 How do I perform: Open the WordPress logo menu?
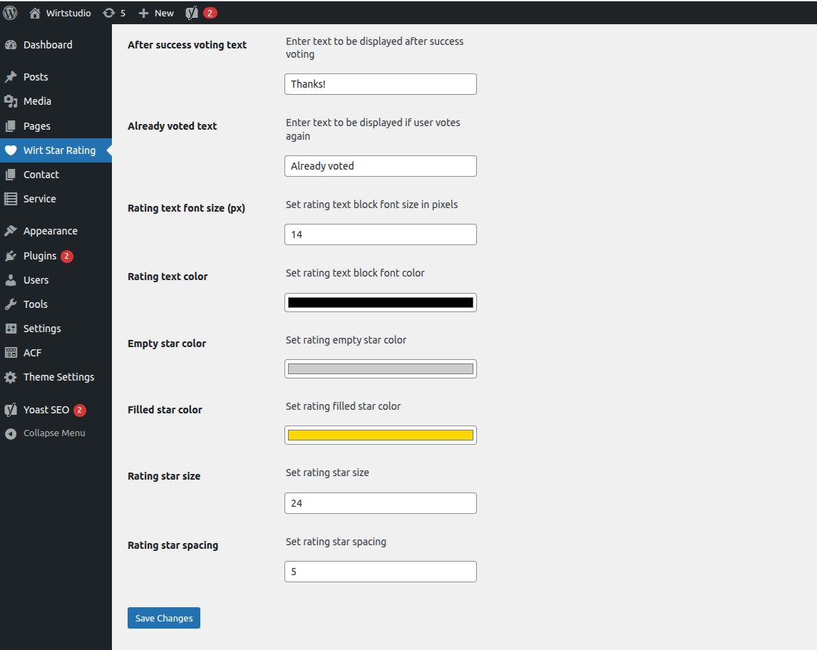[x=9, y=12]
